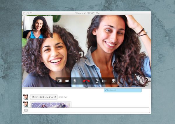175x124 pixels.
Task: Click the "Mmm...looks delicious!" message bubble
Action: 44,97
